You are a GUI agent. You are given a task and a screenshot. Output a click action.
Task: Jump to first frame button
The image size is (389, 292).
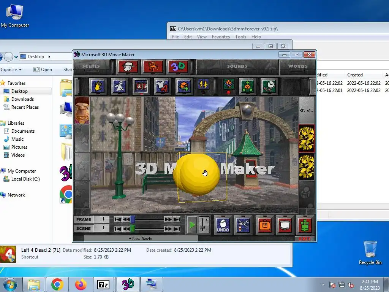(x=118, y=219)
